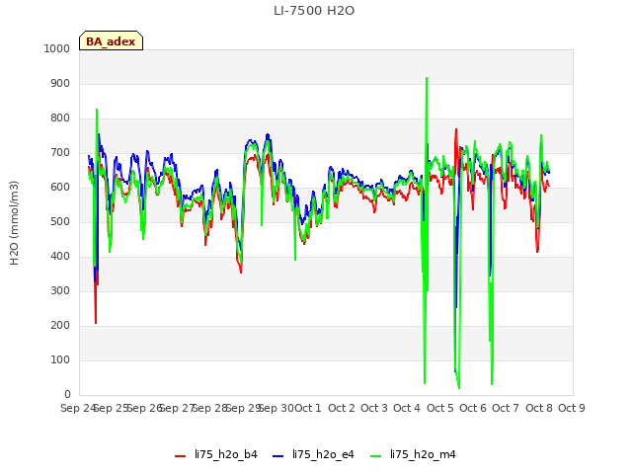Click the Oct 3 x-axis date label
632x474 pixels.
[x=374, y=408]
